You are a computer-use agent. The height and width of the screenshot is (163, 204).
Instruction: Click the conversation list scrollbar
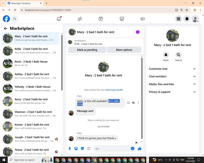pyautogui.click(x=62, y=62)
